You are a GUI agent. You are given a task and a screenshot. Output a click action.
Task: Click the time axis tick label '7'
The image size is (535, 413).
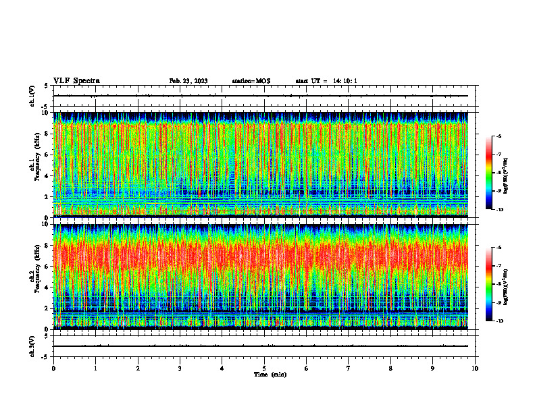(x=349, y=368)
